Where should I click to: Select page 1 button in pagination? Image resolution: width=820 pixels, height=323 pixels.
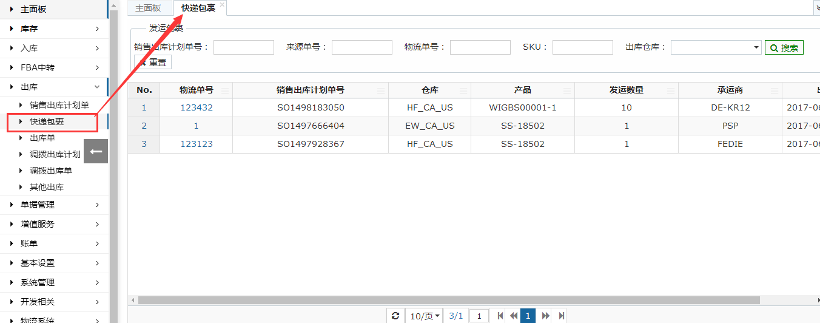(528, 316)
